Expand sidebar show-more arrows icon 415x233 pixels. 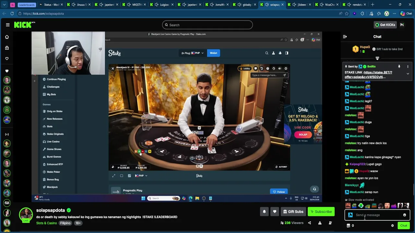tap(7, 134)
